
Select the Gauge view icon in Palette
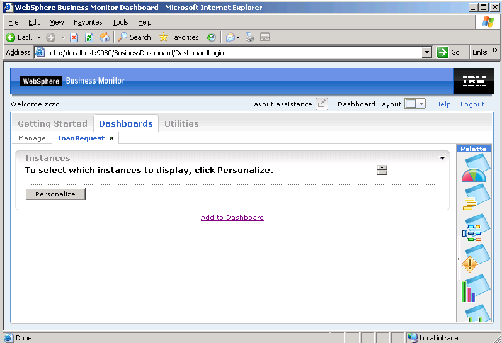(476, 168)
